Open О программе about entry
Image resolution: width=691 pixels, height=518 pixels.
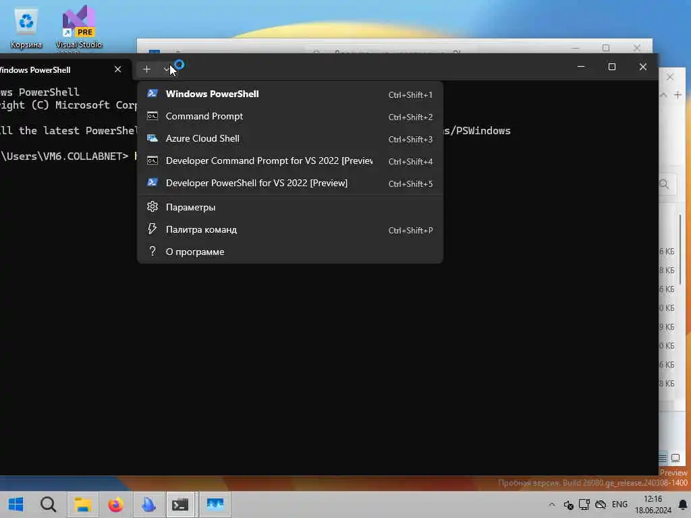tap(290, 252)
